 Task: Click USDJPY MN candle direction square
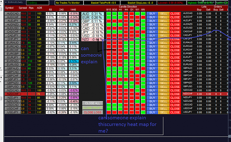[143, 112]
